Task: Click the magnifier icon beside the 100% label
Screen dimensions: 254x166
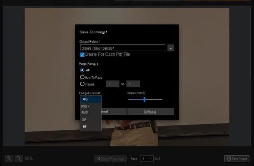Action: [19, 158]
